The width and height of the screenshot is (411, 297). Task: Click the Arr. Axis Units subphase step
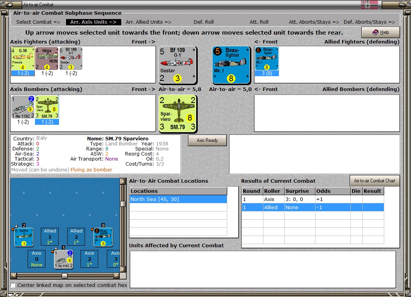click(x=93, y=22)
